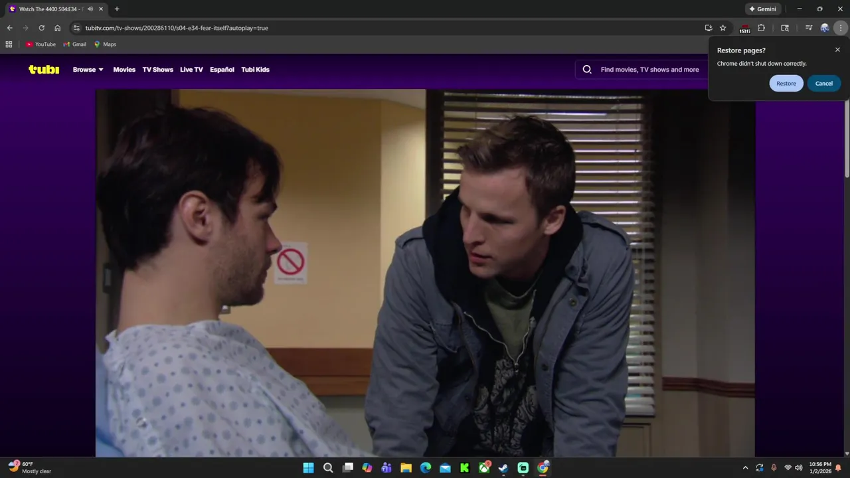View site information icon in address bar
Screen dimensions: 850x478
tap(76, 28)
